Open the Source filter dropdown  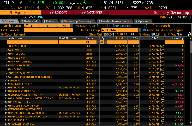pyautogui.click(x=98, y=42)
